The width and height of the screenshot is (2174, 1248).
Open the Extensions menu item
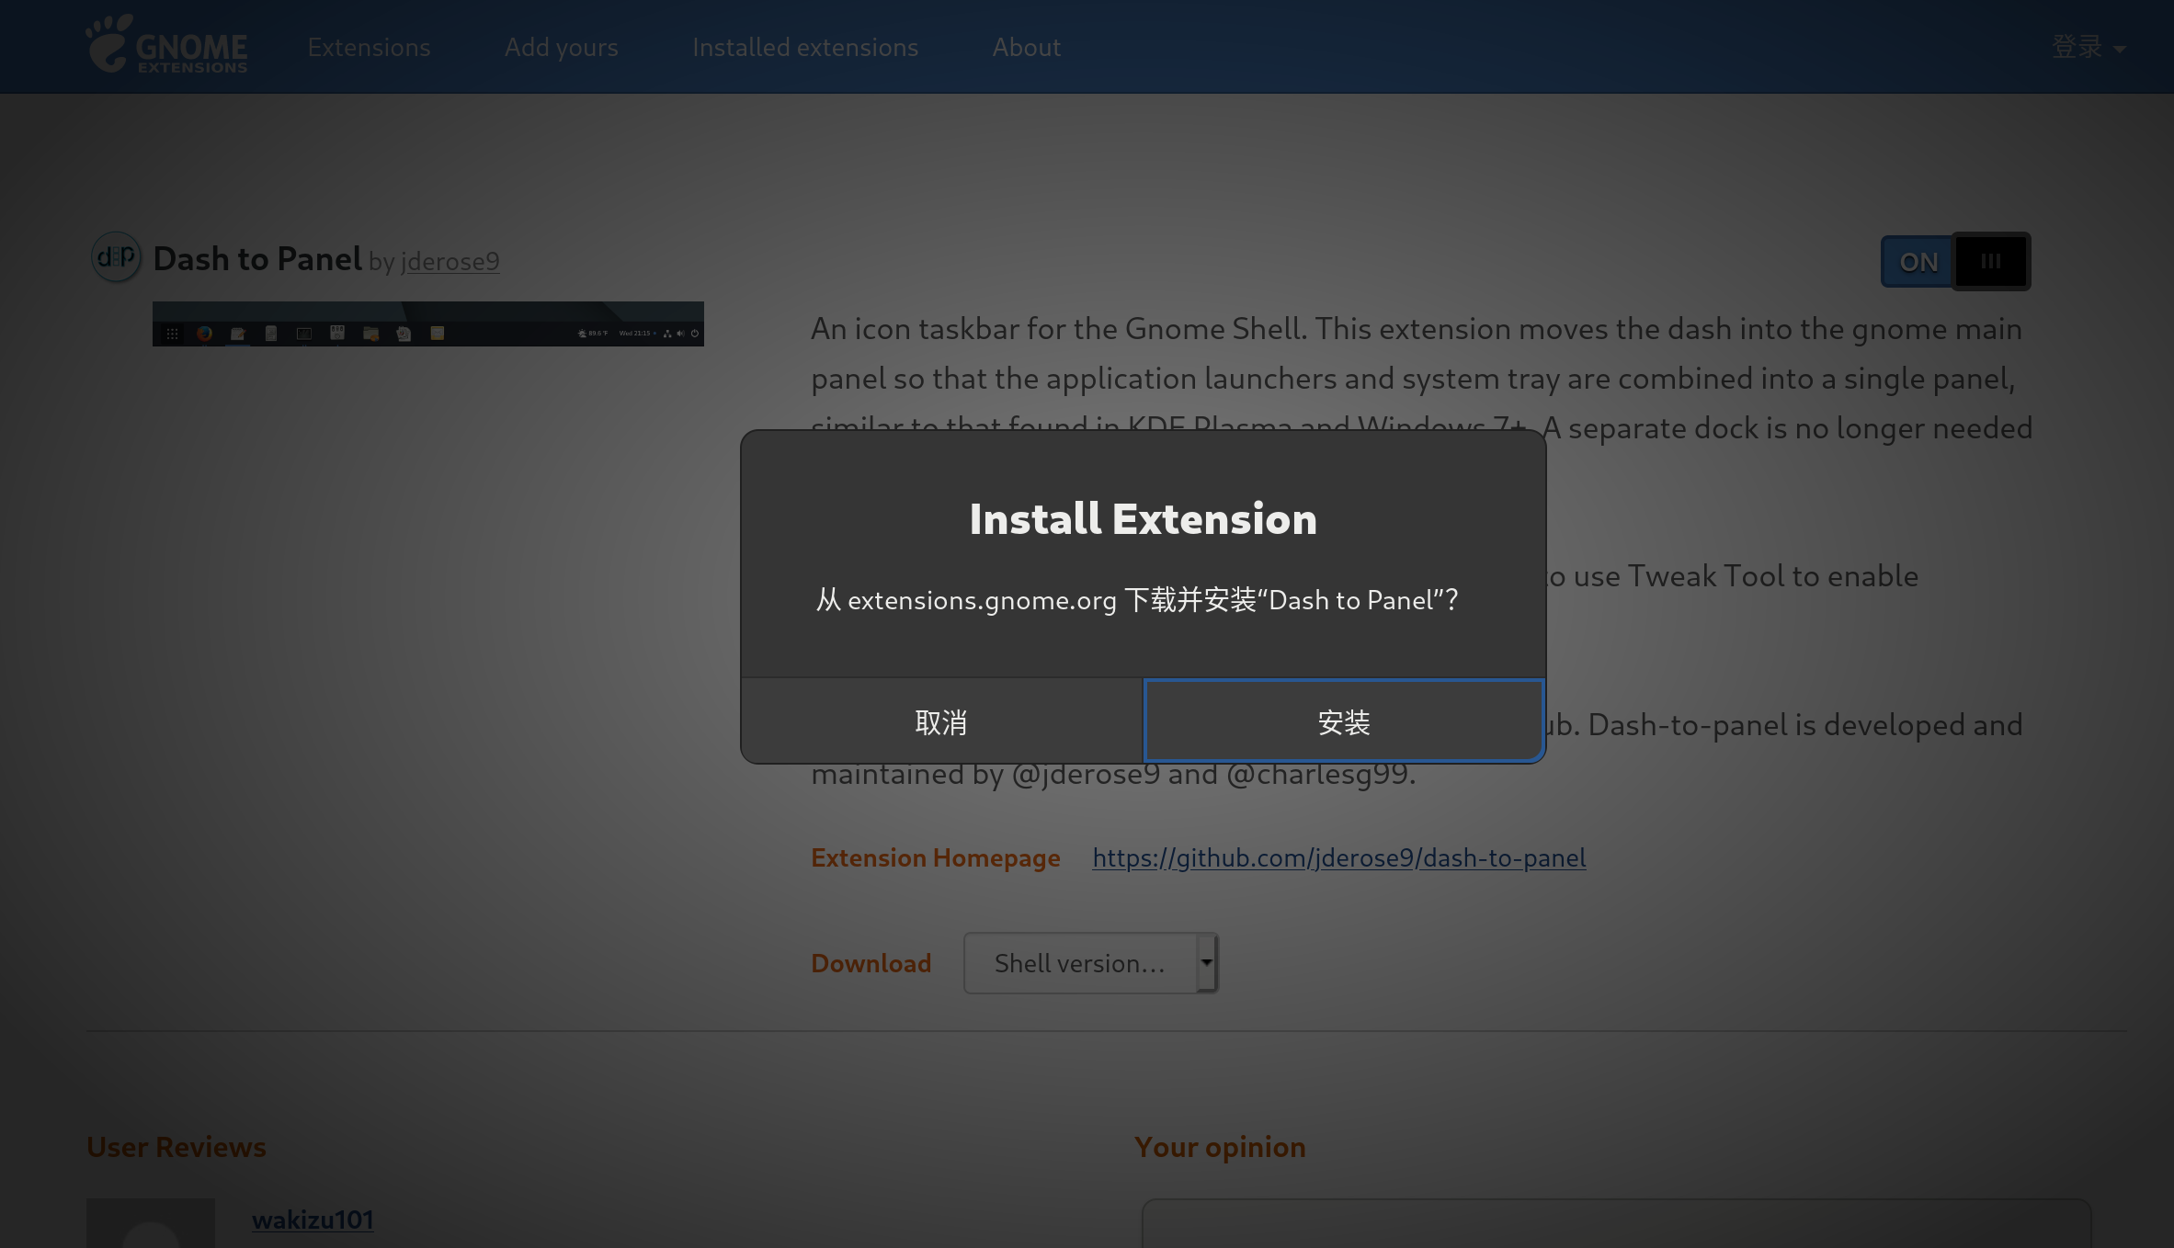point(369,47)
